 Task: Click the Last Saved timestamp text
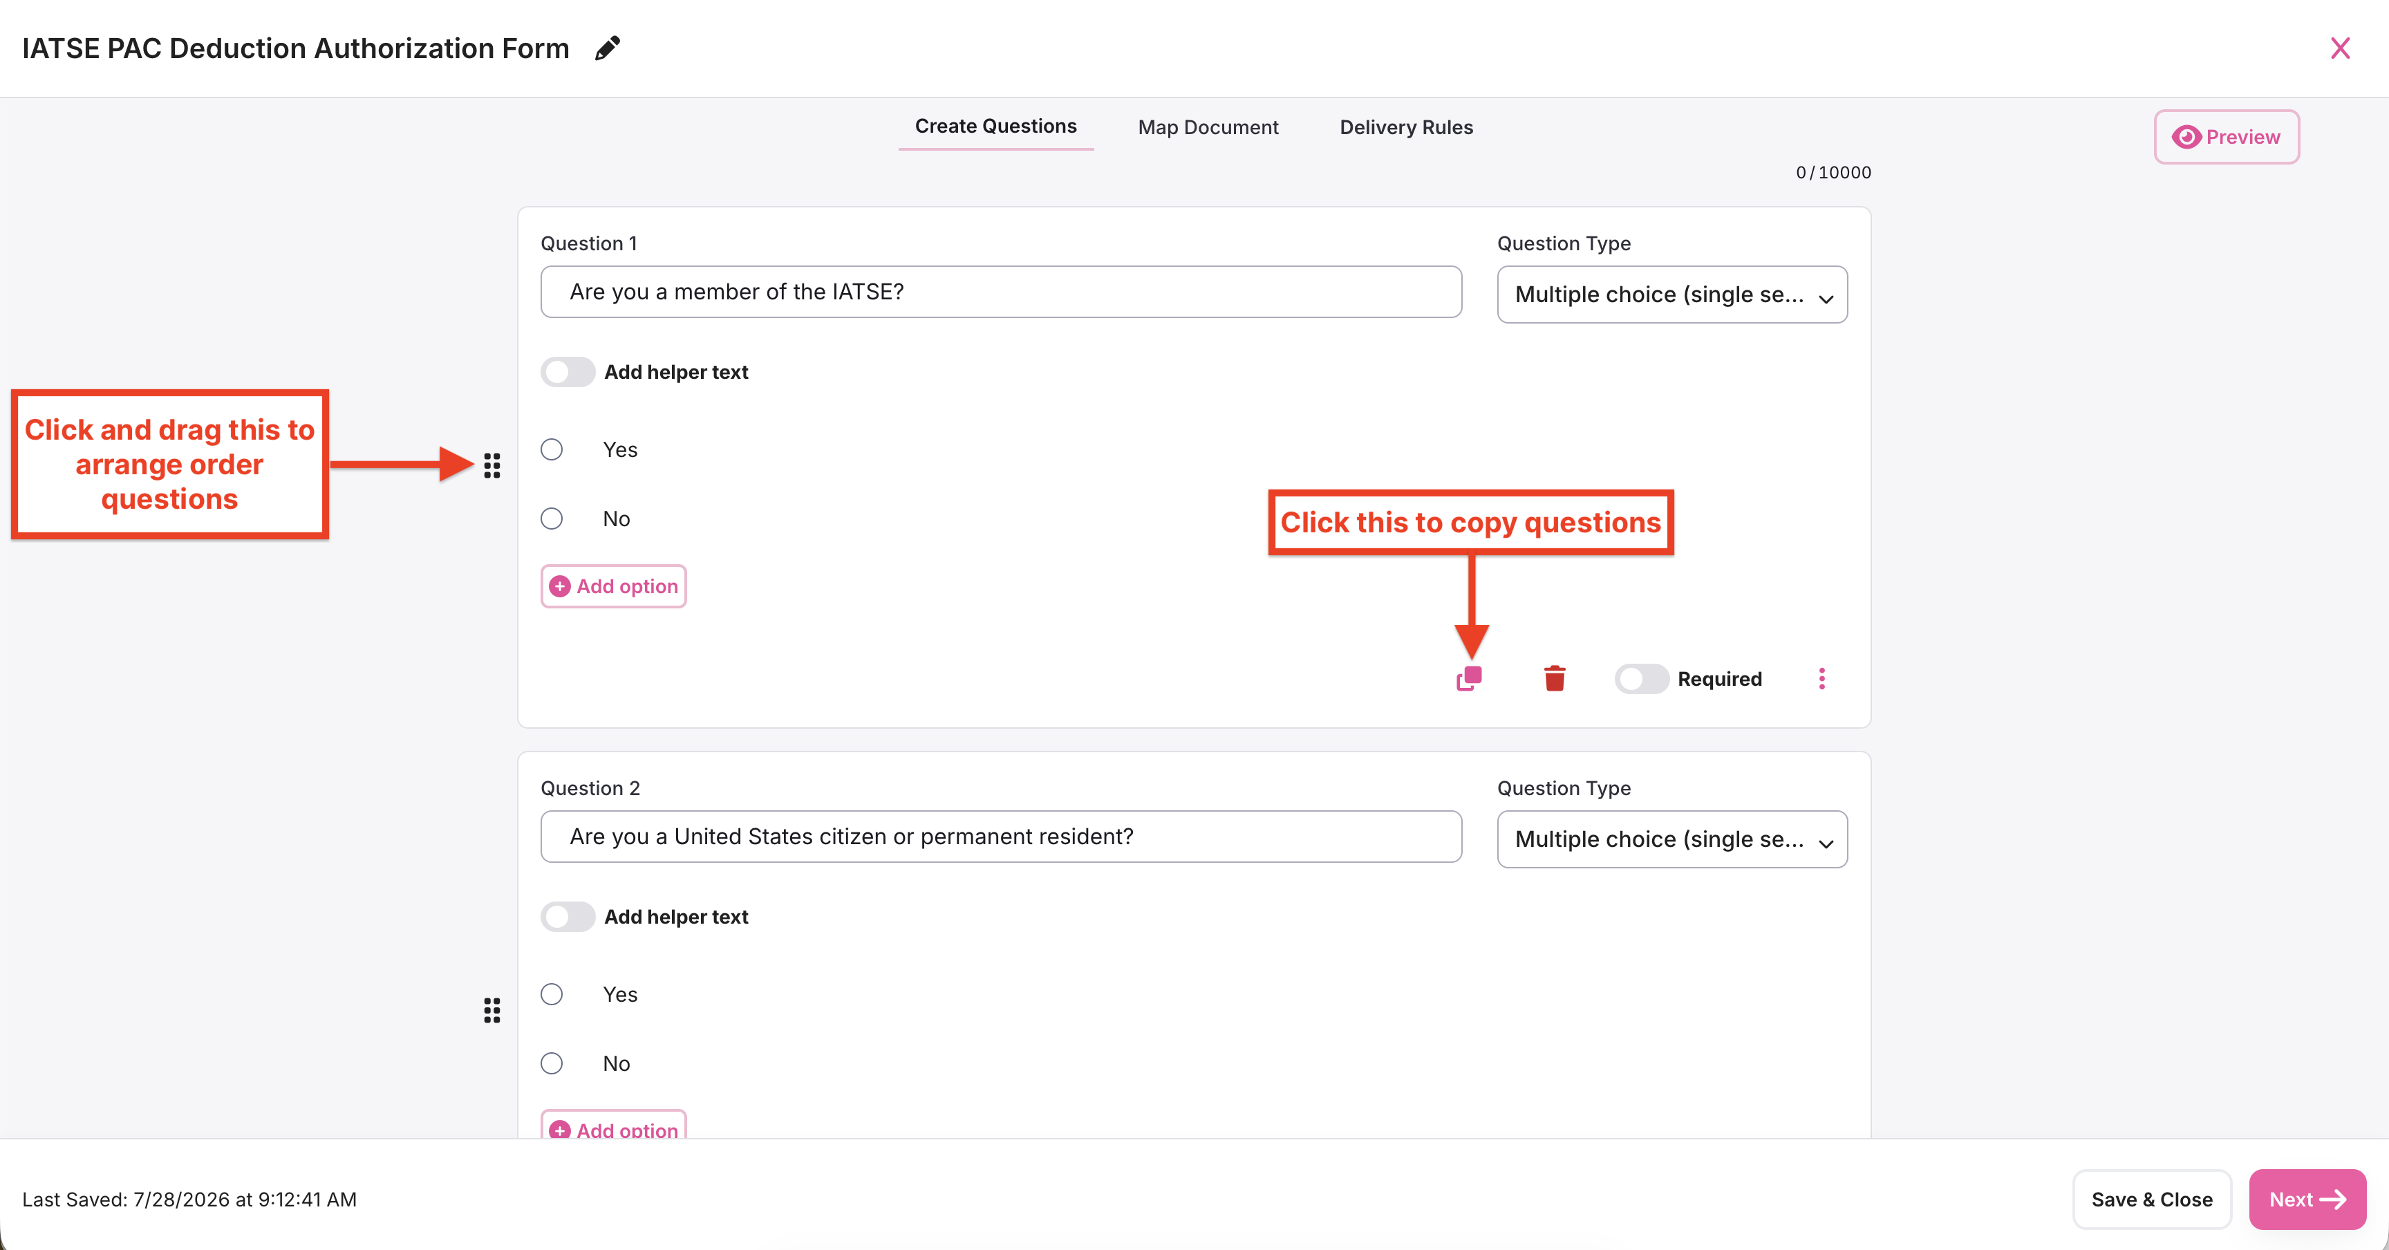[x=189, y=1199]
